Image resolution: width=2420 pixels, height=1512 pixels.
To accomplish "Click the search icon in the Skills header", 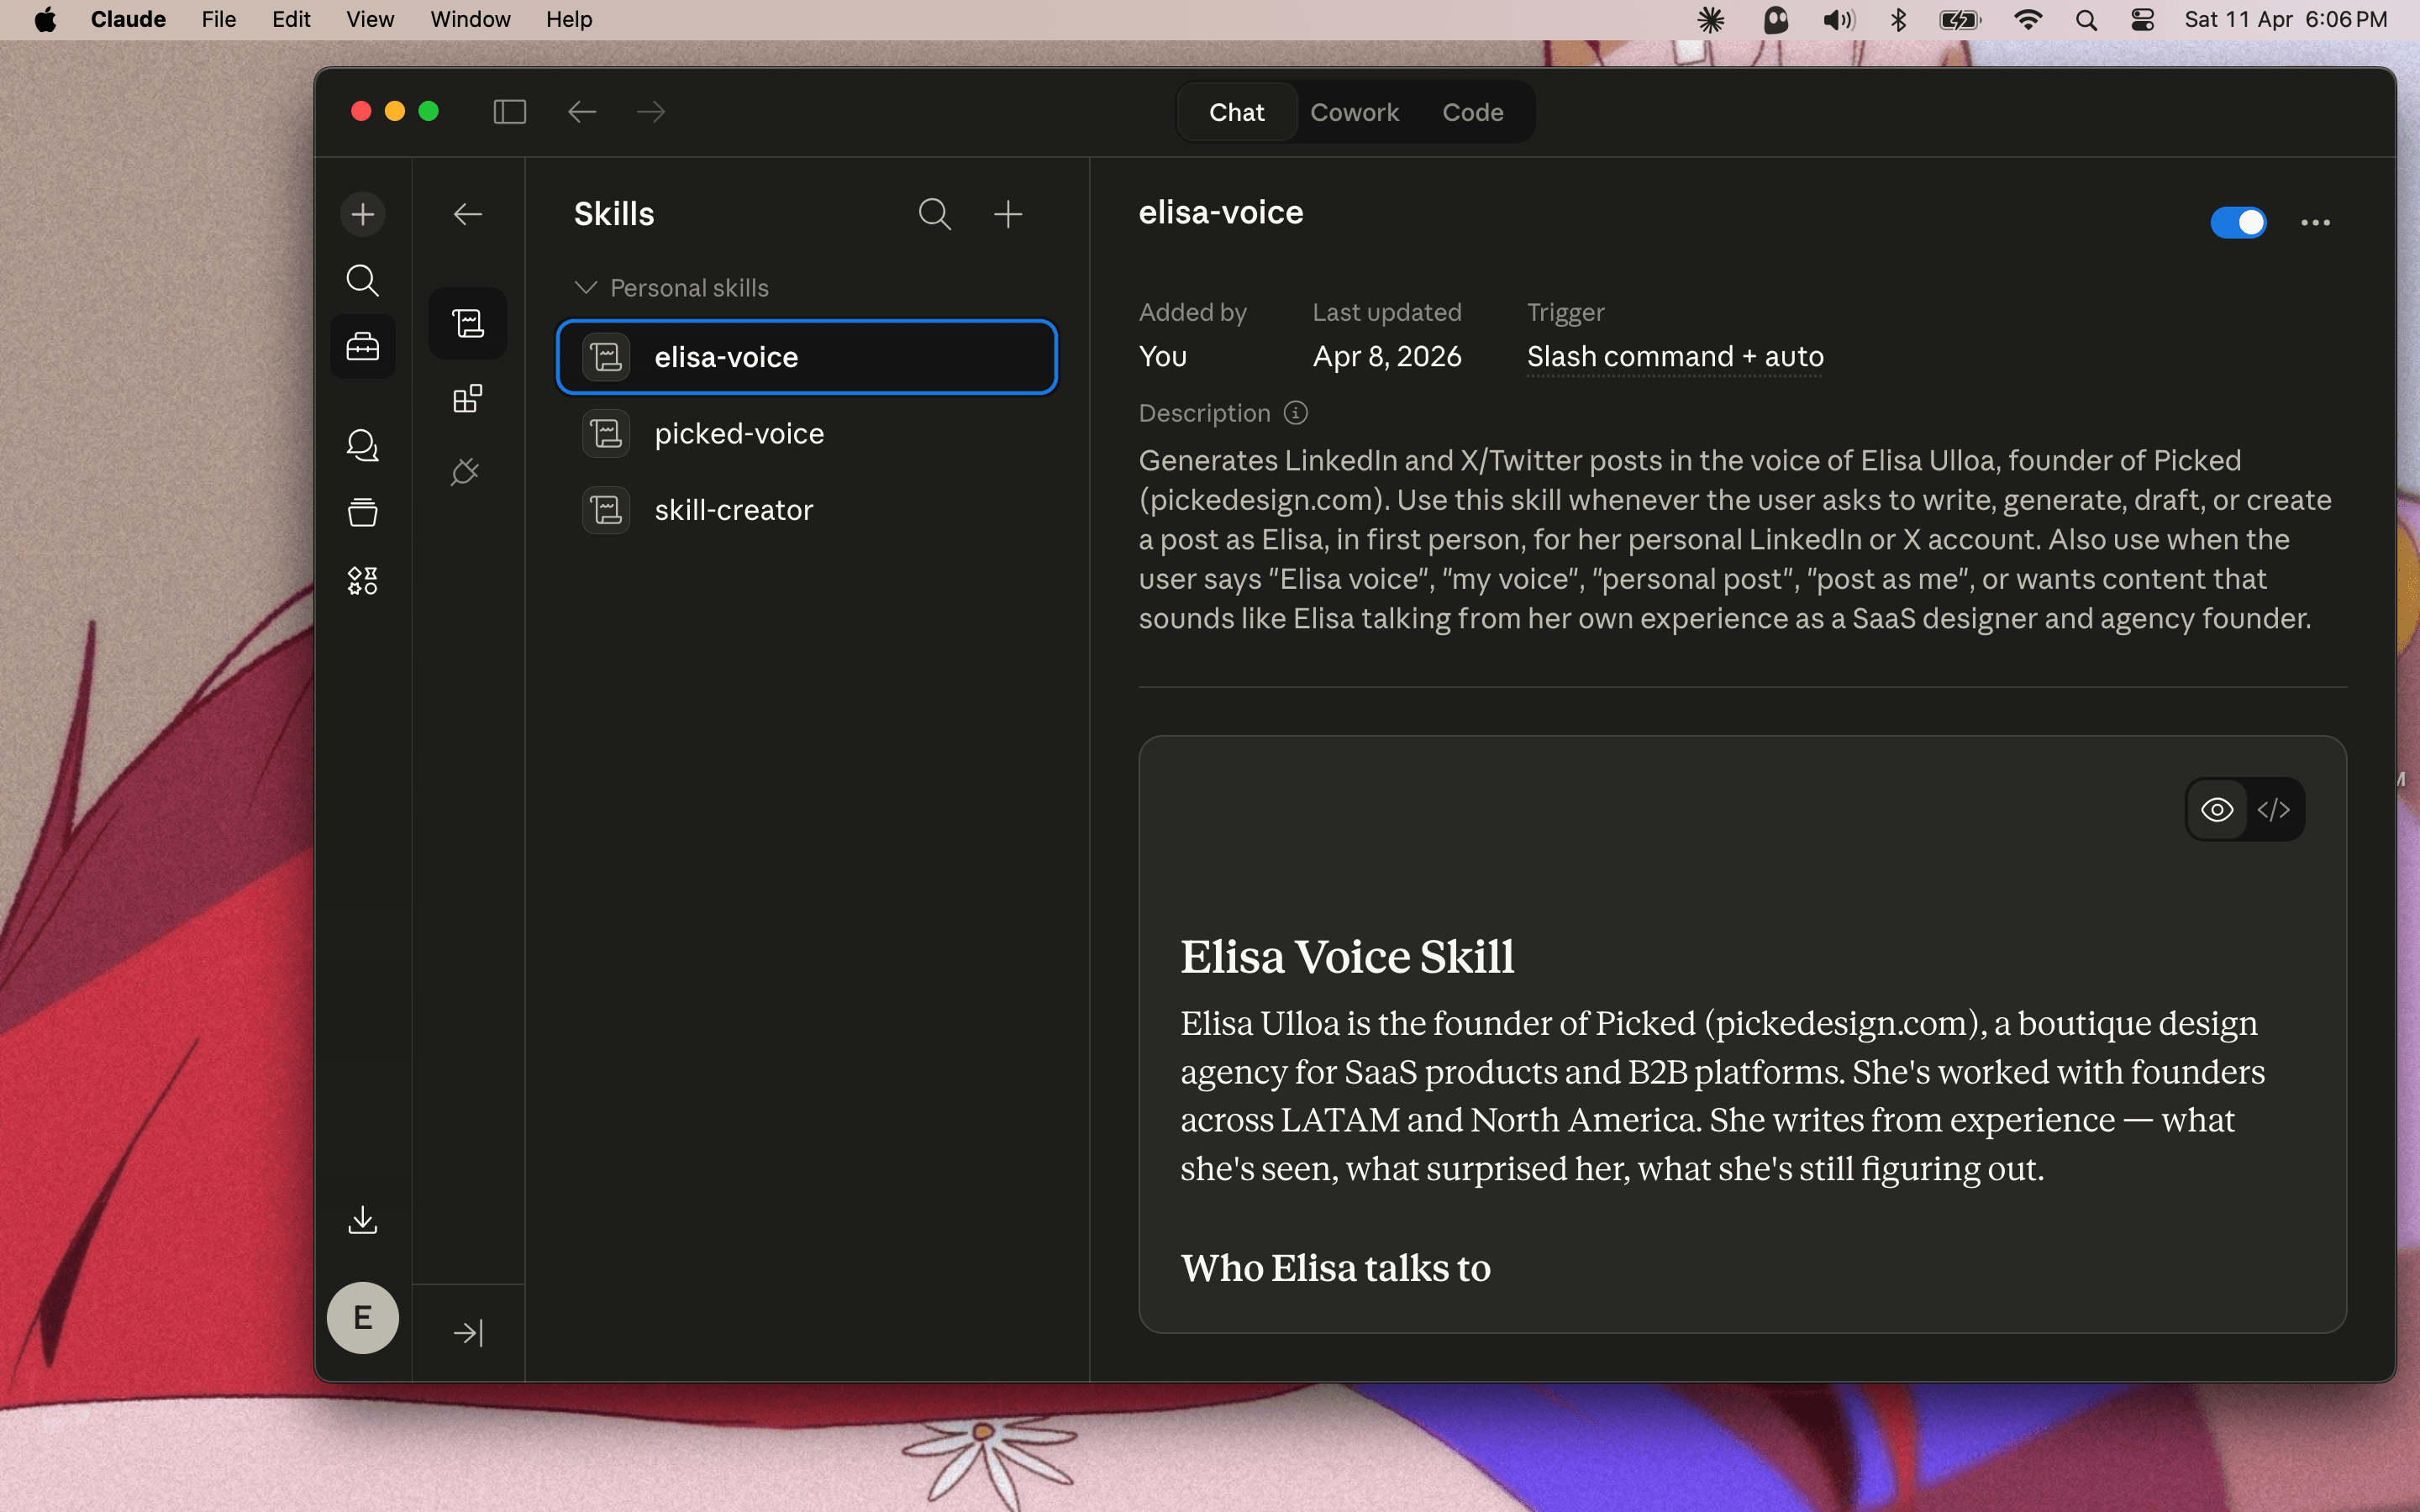I will (x=934, y=214).
